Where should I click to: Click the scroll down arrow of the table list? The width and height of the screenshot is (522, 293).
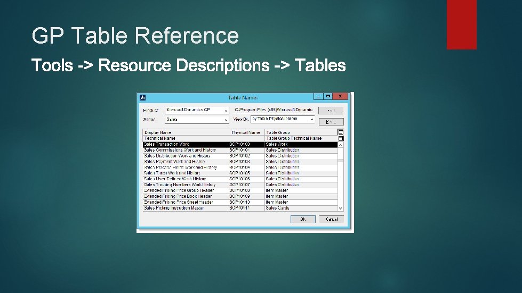[341, 208]
